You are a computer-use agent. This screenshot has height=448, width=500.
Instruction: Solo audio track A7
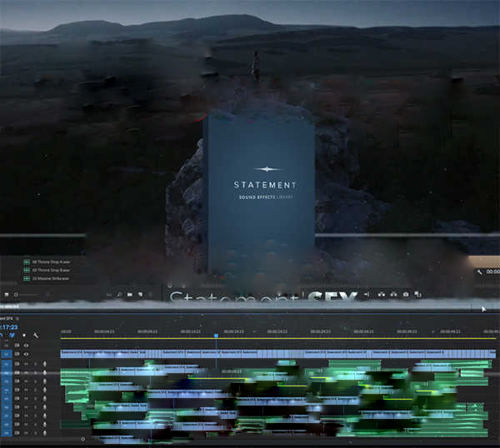(35, 416)
